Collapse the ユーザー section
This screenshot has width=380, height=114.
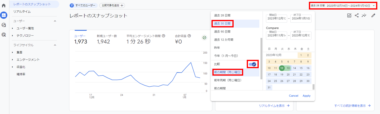pyautogui.click(x=55, y=21)
